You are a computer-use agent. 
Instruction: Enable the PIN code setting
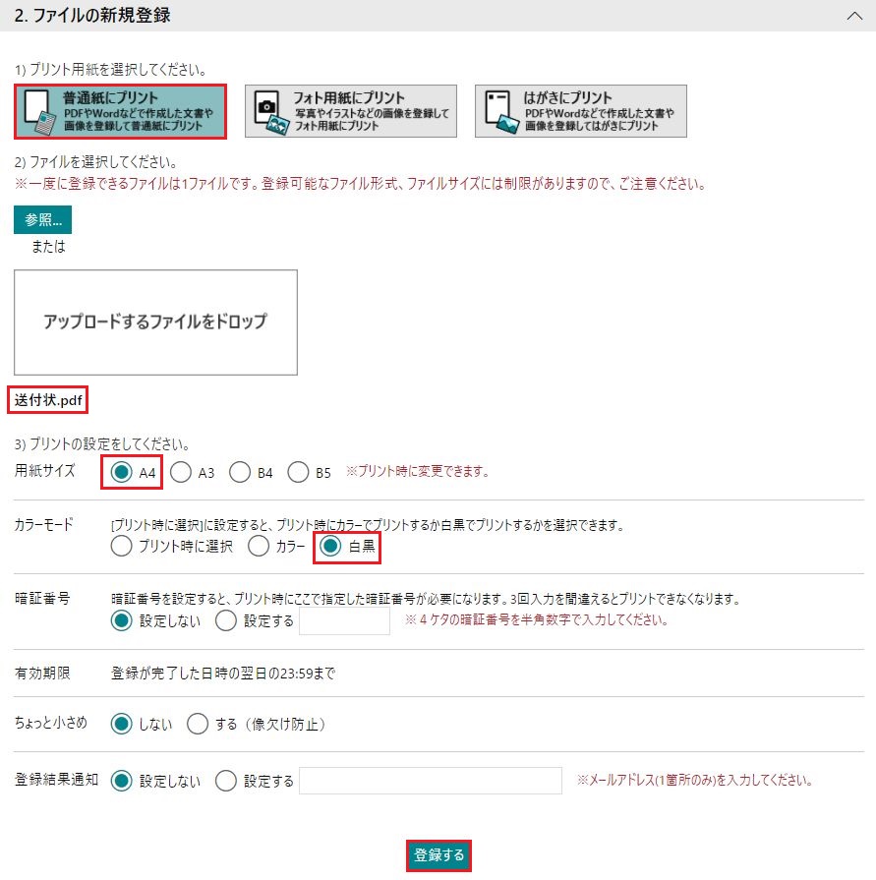[x=226, y=620]
